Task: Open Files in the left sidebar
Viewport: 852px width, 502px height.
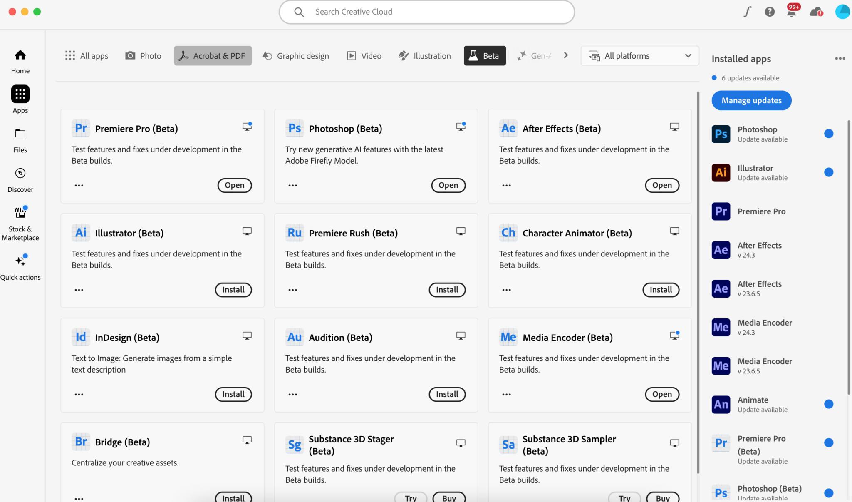Action: coord(20,140)
